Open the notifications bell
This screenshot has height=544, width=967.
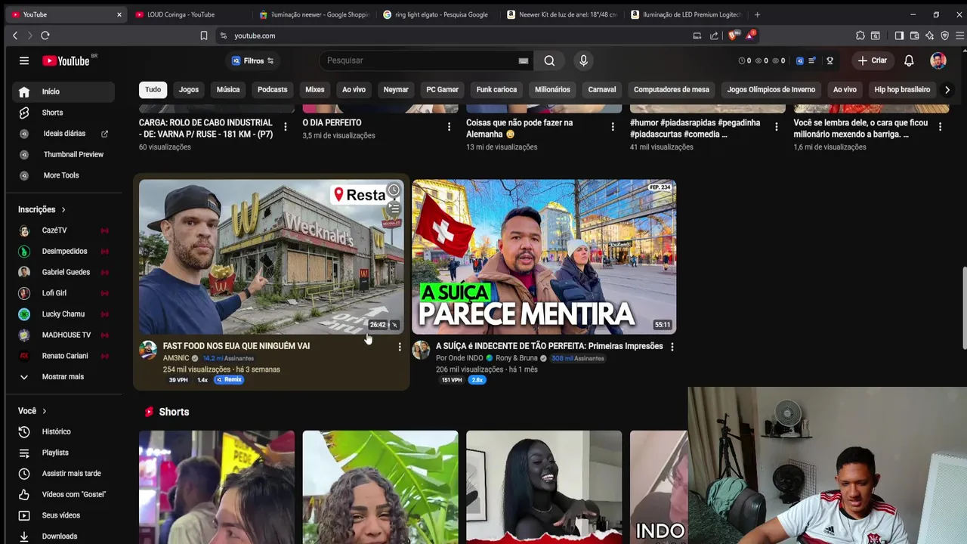coord(909,60)
